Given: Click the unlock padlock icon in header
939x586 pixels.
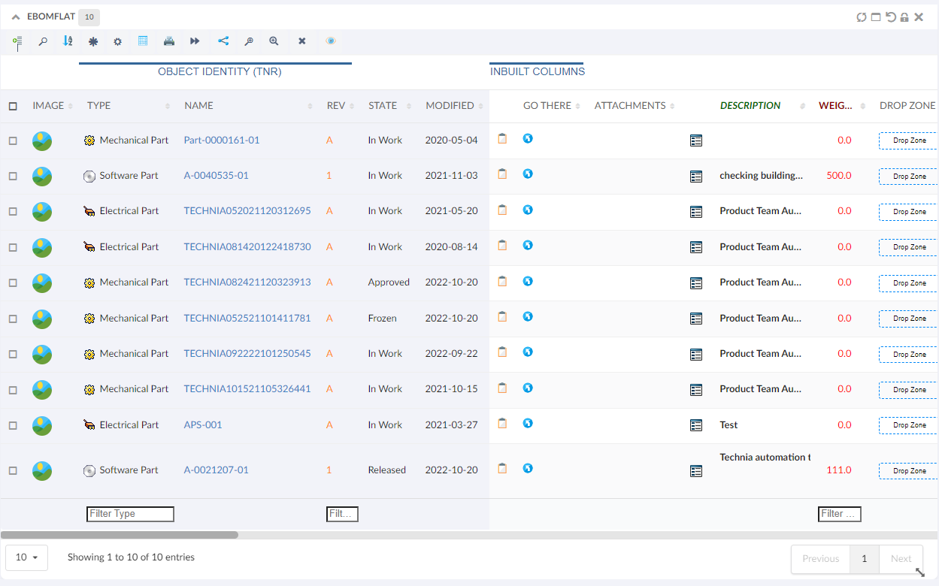Looking at the screenshot, I should [x=904, y=17].
